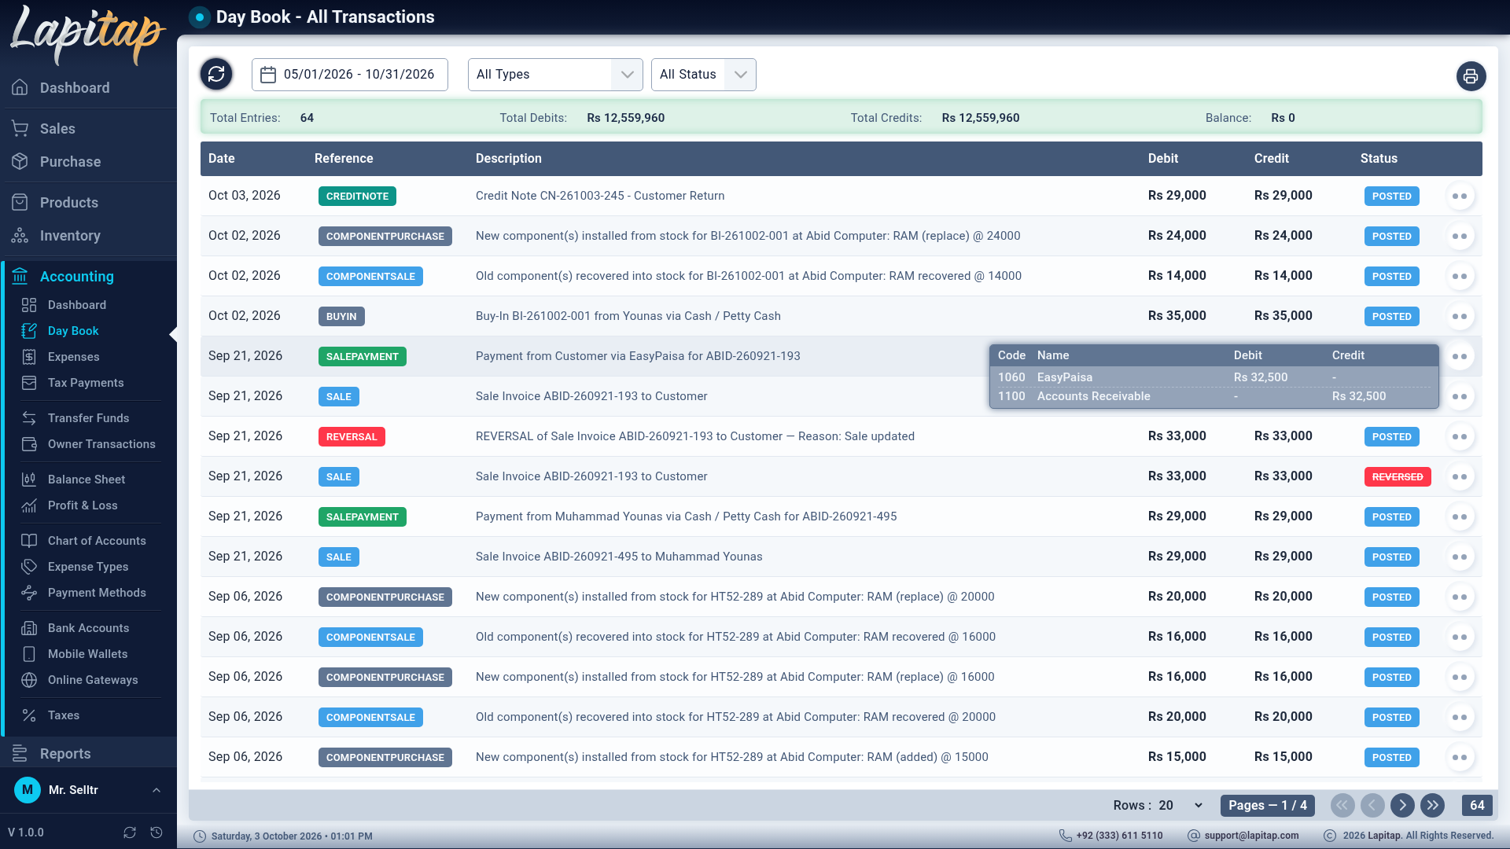
Task: Click the Day Book sidebar item
Action: pos(73,331)
